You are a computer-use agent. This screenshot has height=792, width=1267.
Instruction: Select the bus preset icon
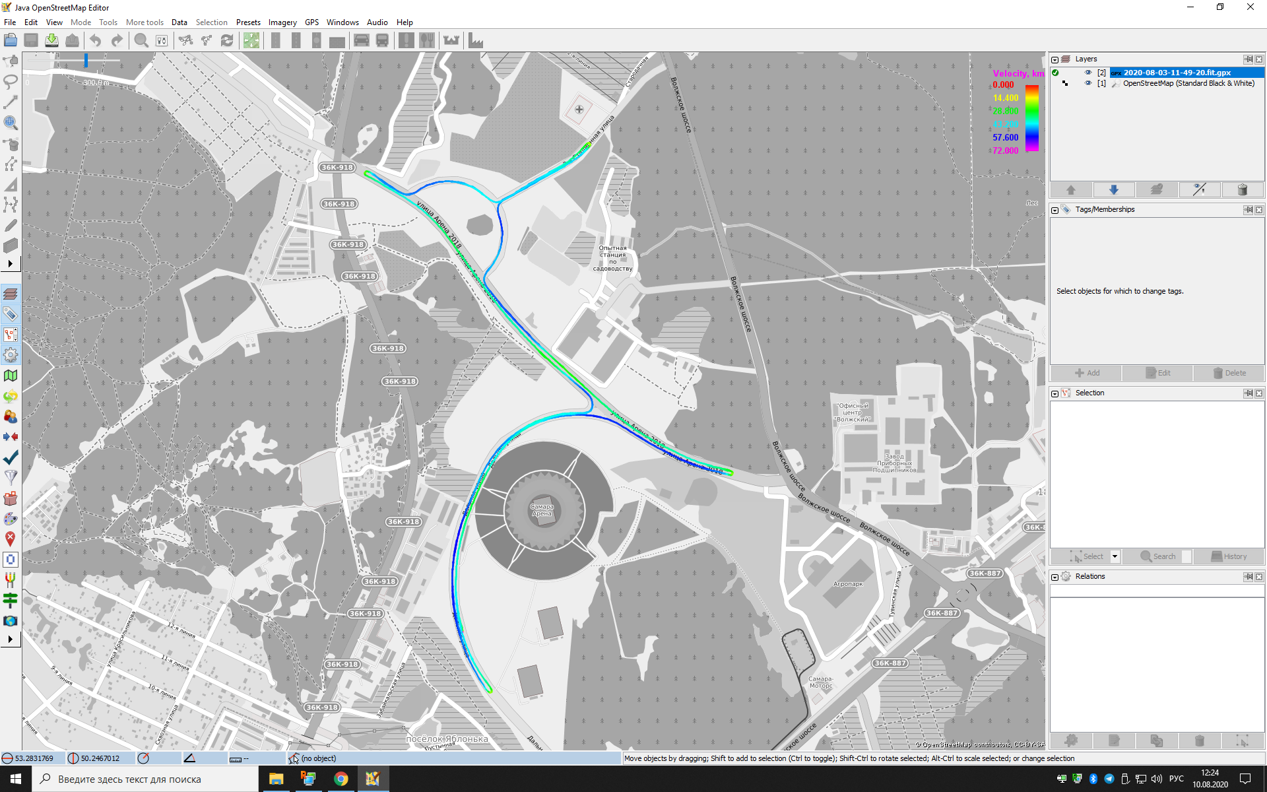382,41
